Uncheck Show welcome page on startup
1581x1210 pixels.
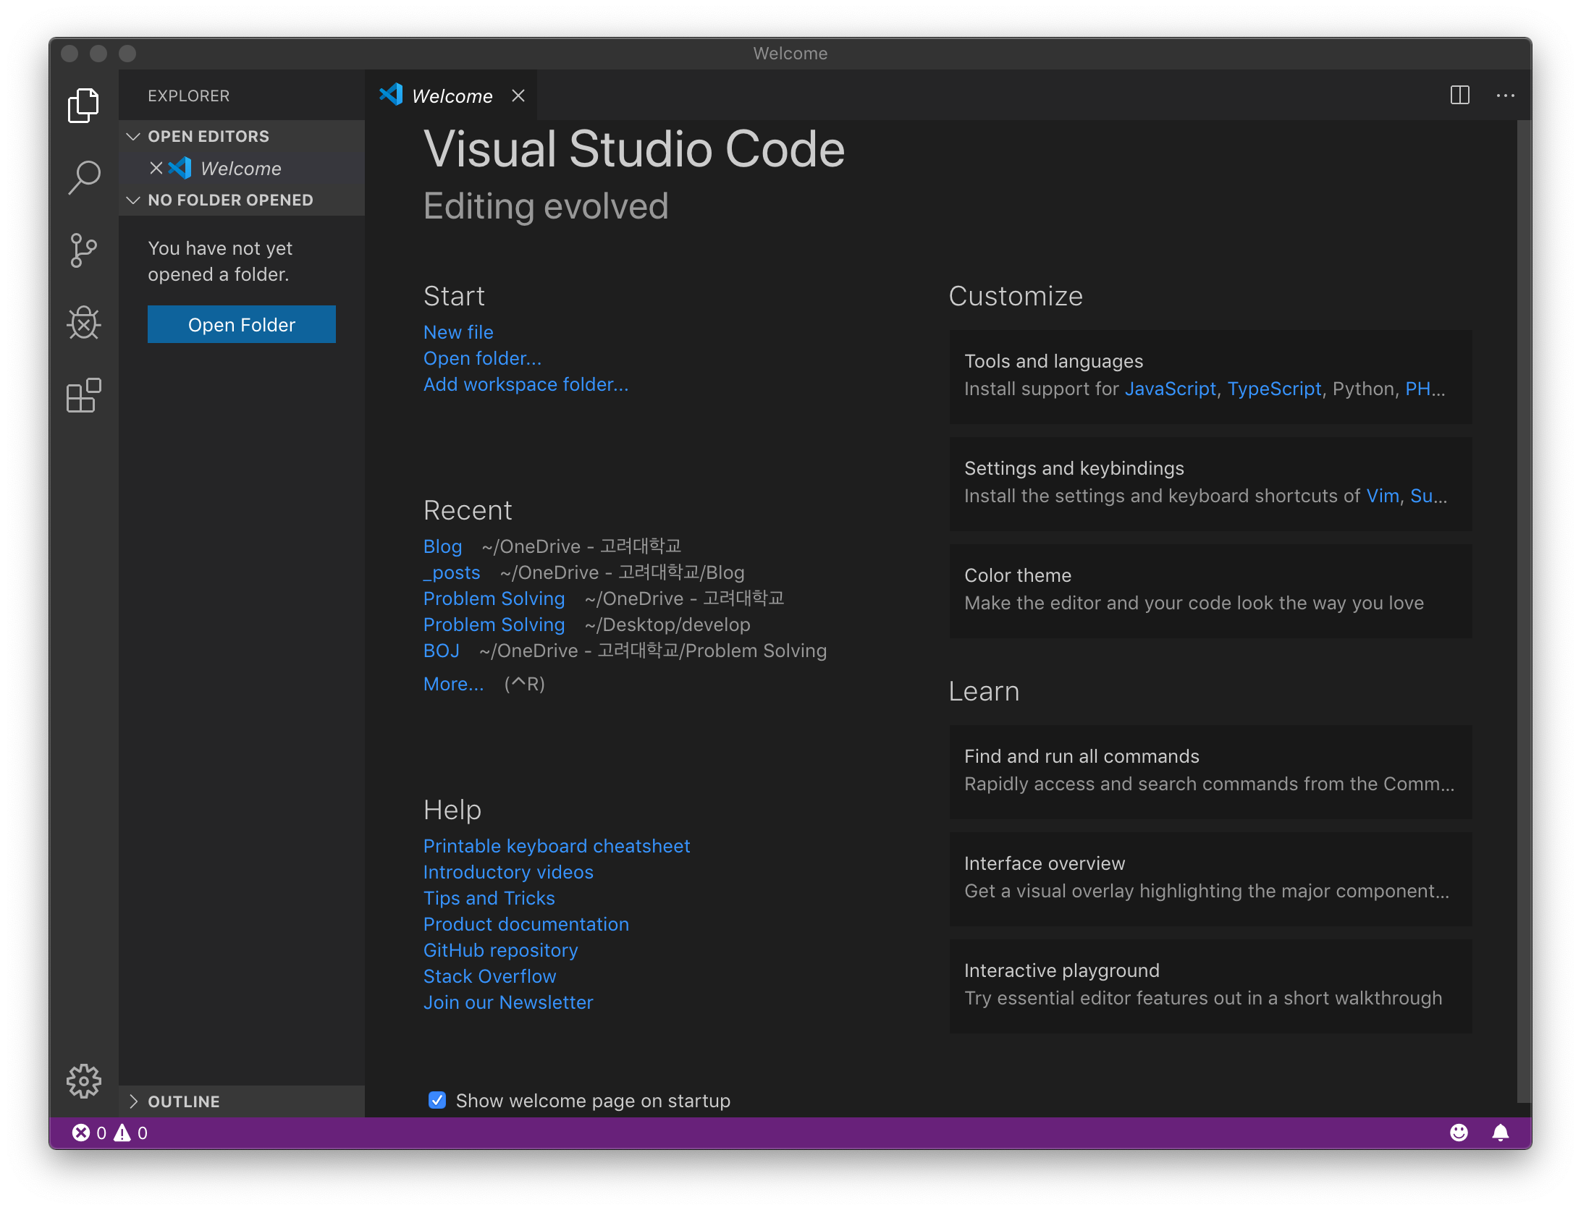pos(437,1100)
